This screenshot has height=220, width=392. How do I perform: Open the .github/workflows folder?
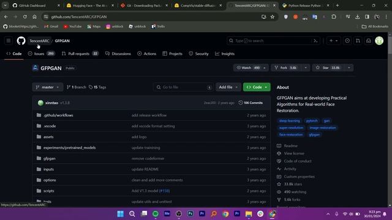click(58, 116)
